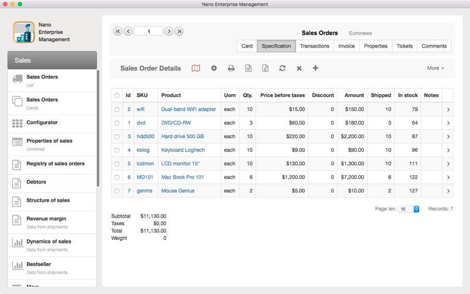
Task: Expand the Keyboard Logitech row chevron
Action: 448,150
